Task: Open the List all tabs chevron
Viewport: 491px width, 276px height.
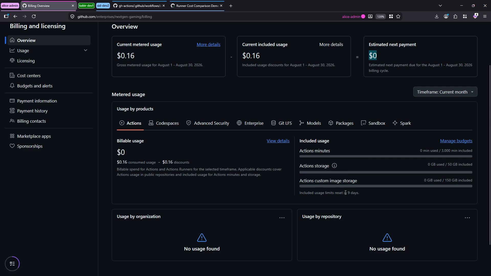Action: point(440,6)
